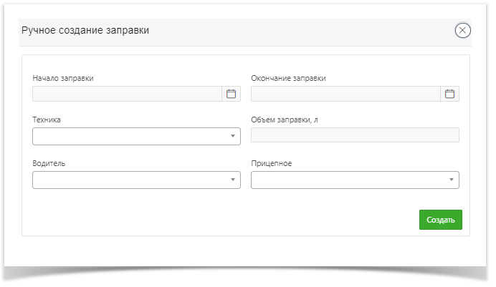Focus the Окончание заправки date field

coord(345,94)
